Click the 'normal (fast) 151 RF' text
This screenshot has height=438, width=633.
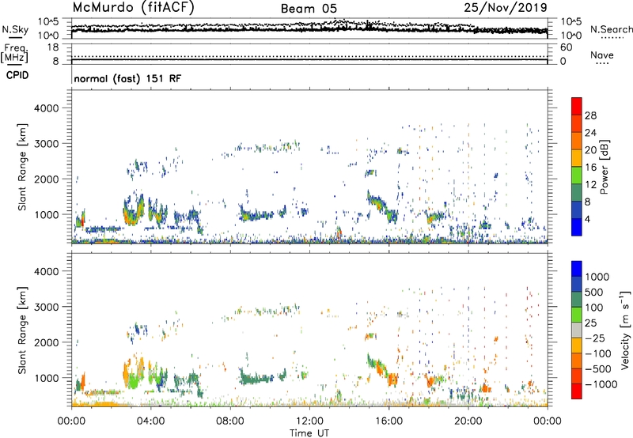click(127, 78)
